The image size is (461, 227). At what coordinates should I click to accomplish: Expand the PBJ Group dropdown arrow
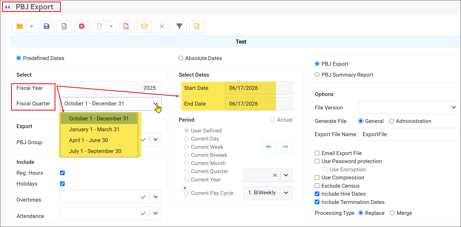156,140
